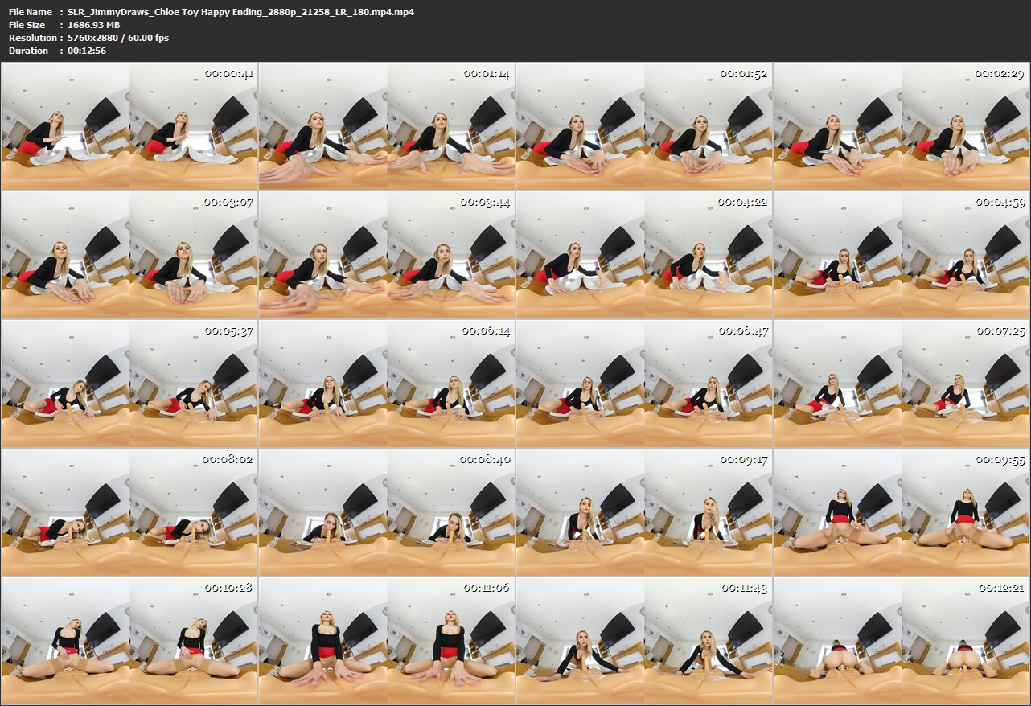Choose the frame labeled 00:04:59
Viewport: 1031px width, 706px height.
pos(902,255)
